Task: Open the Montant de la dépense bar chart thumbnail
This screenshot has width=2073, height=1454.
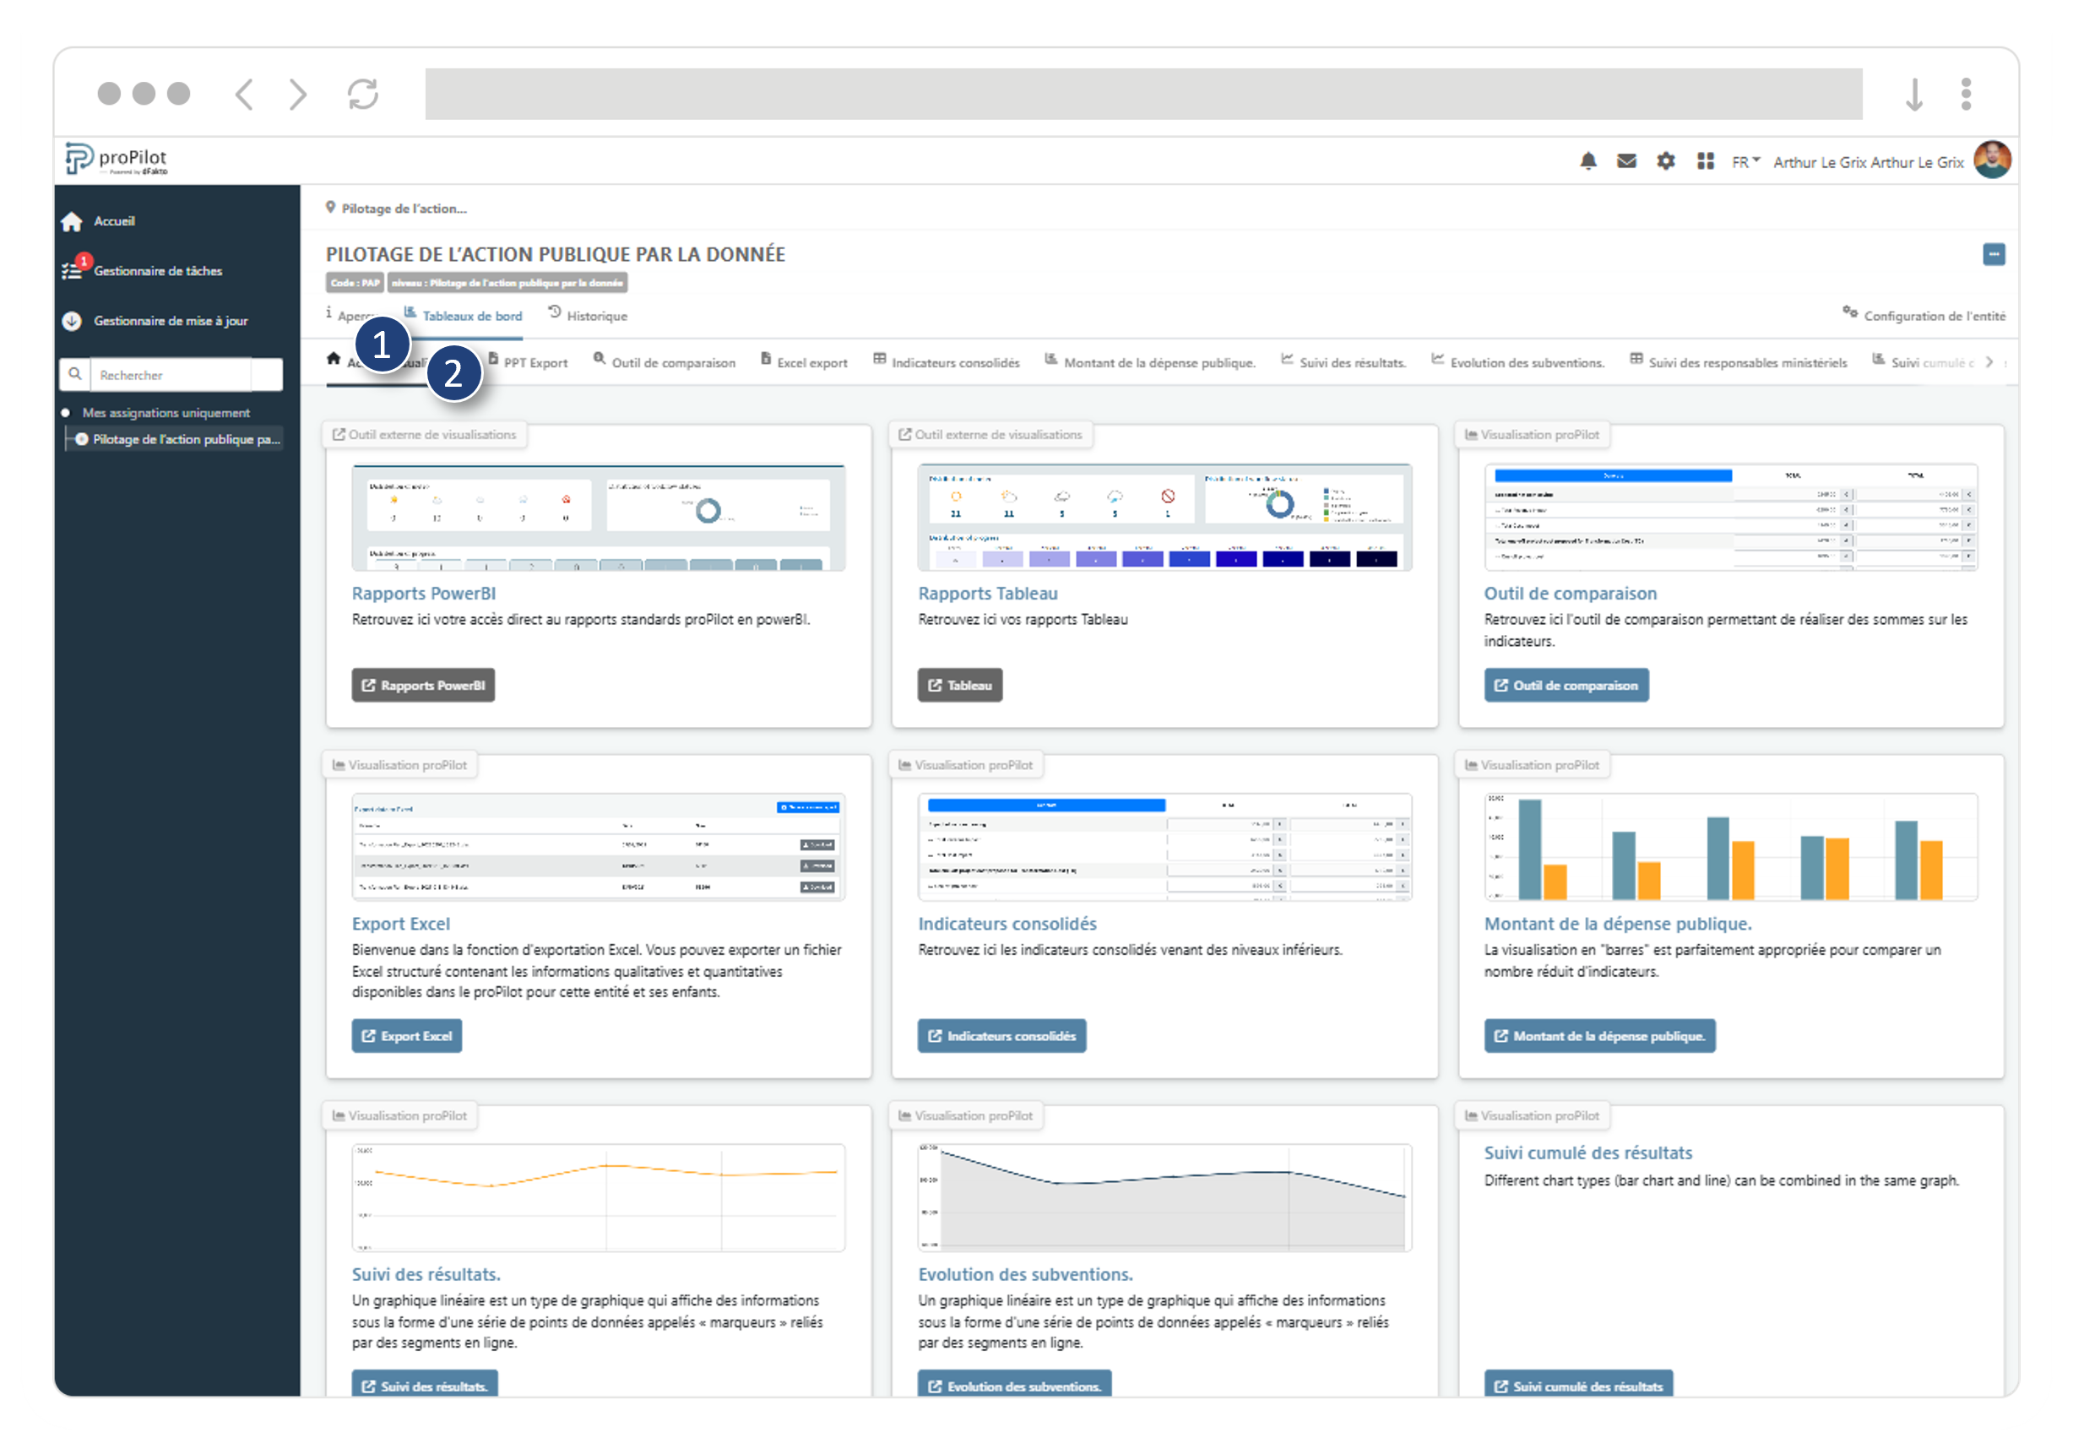Action: 1731,847
